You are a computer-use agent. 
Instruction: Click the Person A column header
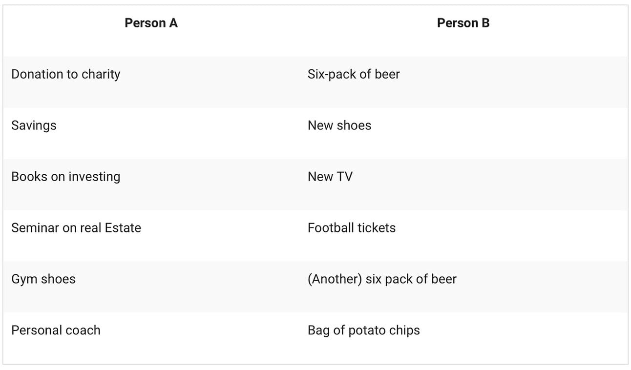(151, 23)
